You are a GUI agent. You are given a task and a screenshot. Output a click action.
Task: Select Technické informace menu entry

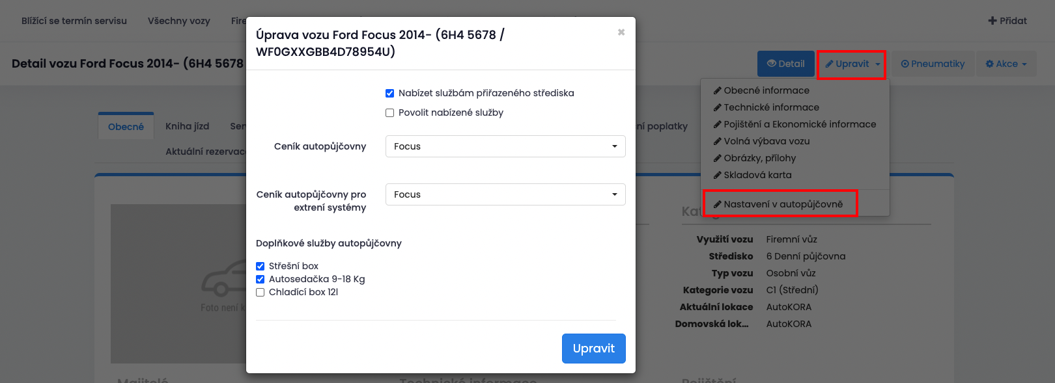point(771,107)
